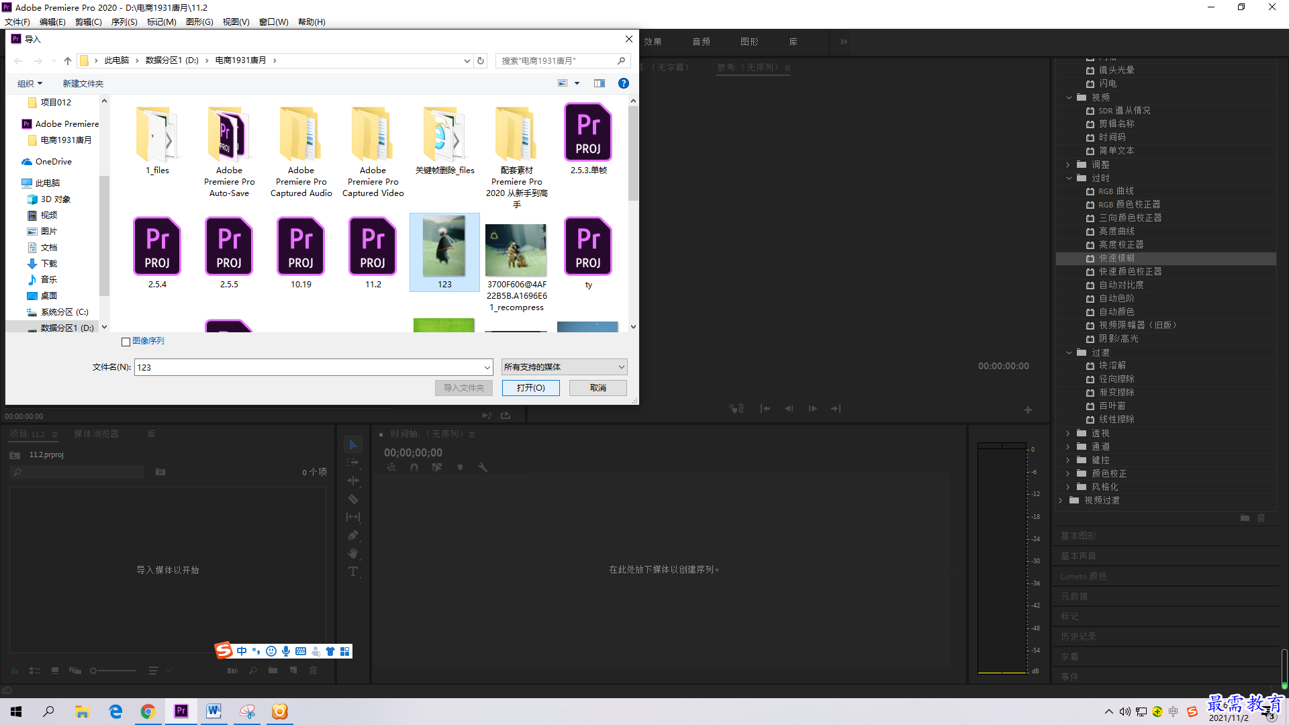The width and height of the screenshot is (1289, 725).
Task: Open the 文件(F) menu
Action: pos(17,21)
